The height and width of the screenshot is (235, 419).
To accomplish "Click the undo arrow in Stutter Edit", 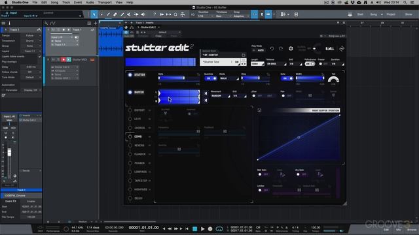I will 272,48.
